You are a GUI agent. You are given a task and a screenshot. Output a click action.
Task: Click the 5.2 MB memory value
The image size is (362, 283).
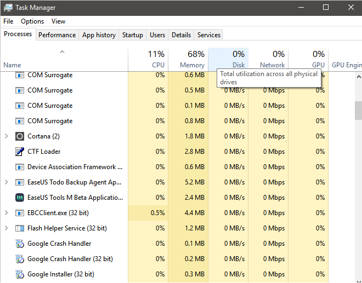point(194,182)
